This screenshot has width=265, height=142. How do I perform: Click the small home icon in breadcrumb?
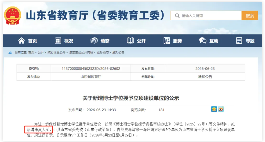(10, 53)
